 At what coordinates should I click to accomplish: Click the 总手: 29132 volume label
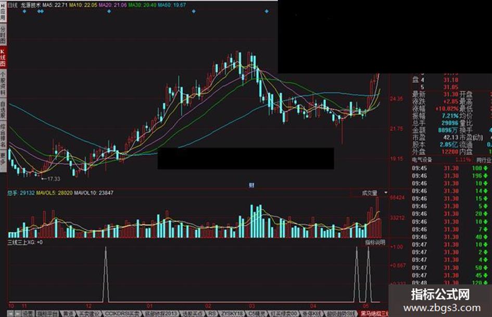[x=21, y=193]
